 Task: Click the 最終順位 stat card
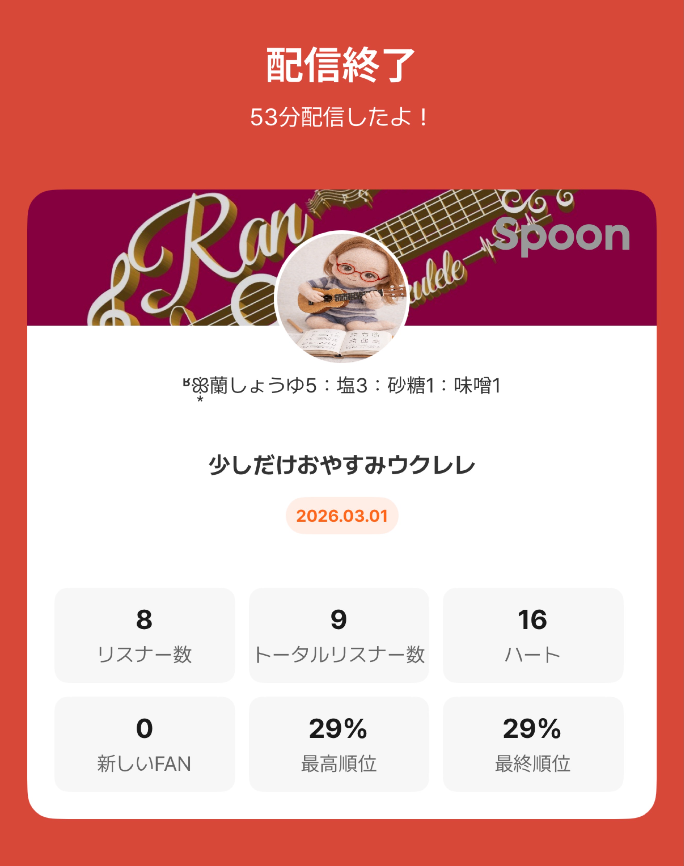click(533, 744)
